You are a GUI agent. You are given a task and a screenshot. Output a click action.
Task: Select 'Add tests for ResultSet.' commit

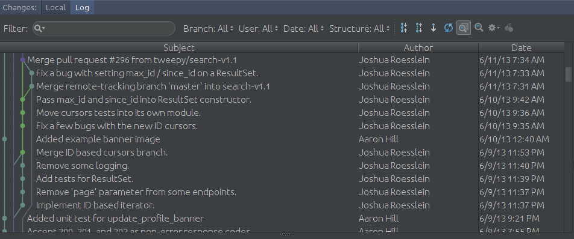(84, 179)
